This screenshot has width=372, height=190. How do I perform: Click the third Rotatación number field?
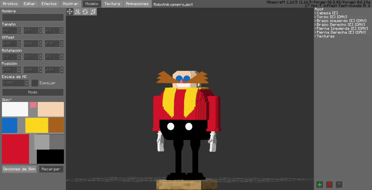point(52,57)
